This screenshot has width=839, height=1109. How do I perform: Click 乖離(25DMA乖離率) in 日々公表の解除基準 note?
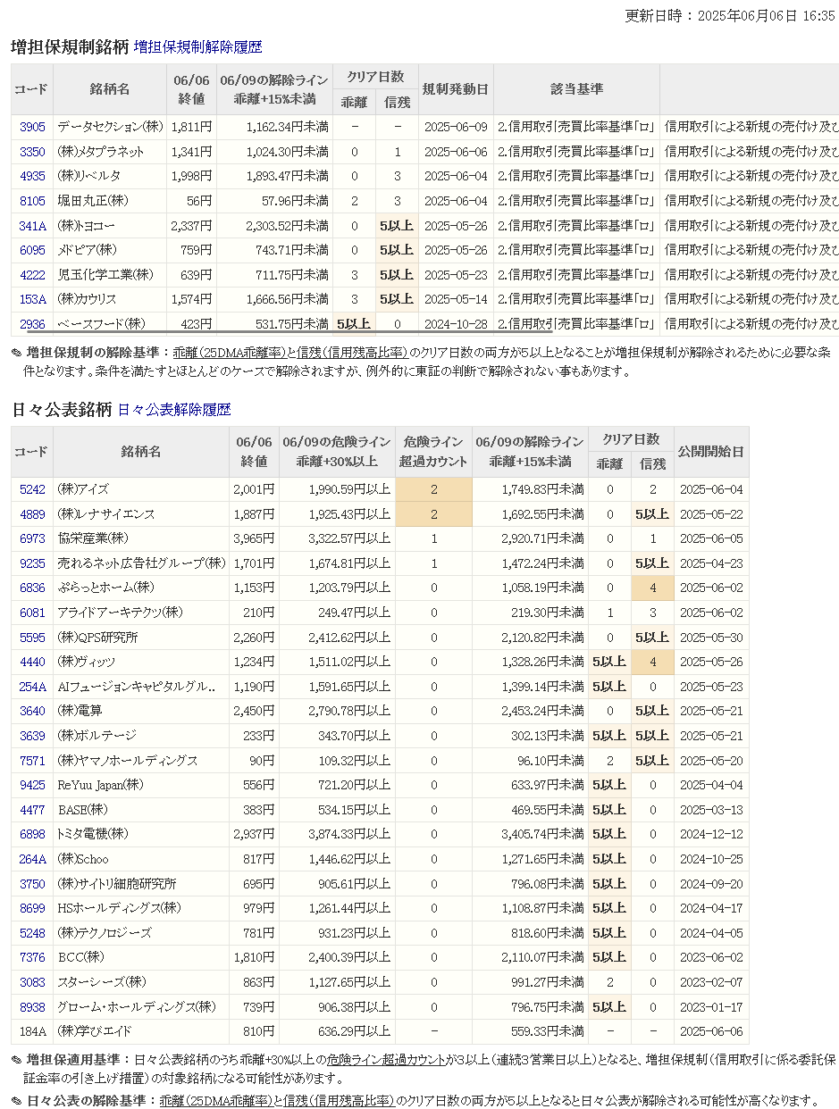216,1101
